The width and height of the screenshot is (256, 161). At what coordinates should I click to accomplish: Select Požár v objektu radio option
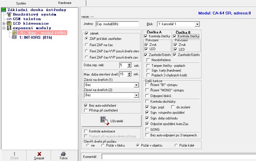(138, 145)
